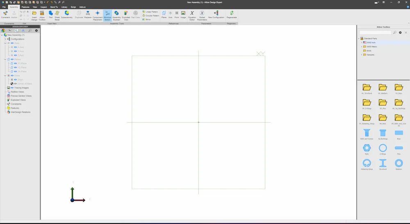Collapse the Axes node in the tree

tap(5, 43)
